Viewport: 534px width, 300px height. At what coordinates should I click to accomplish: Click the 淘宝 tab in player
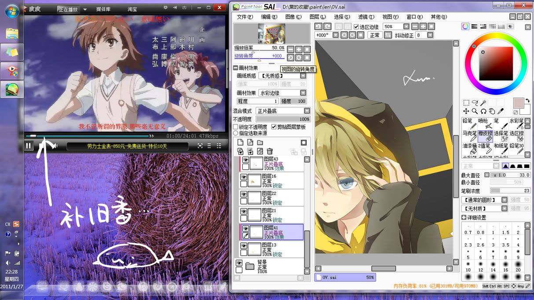click(132, 9)
